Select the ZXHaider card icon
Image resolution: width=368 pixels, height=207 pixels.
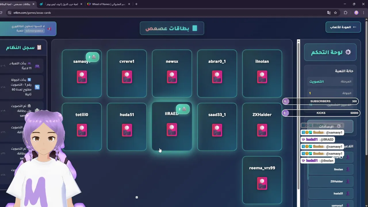(262, 130)
